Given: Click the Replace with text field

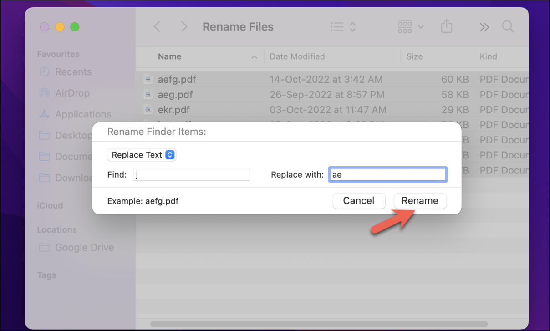Looking at the screenshot, I should pos(387,175).
